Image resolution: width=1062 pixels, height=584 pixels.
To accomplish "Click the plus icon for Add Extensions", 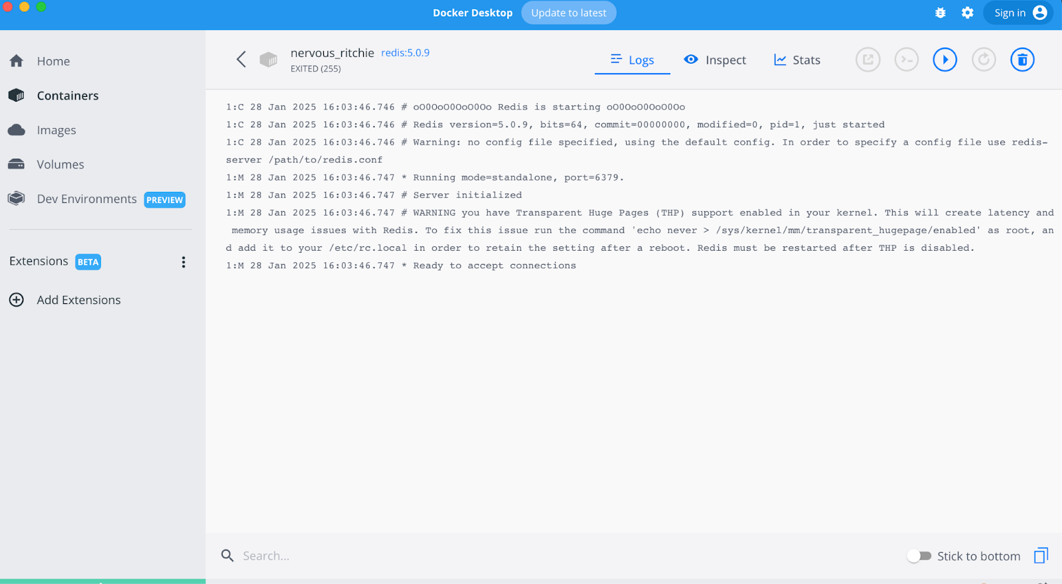I will pyautogui.click(x=17, y=300).
